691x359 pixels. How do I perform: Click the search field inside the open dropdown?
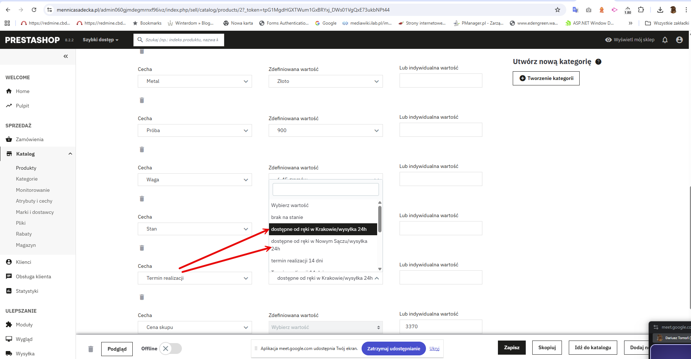point(325,189)
